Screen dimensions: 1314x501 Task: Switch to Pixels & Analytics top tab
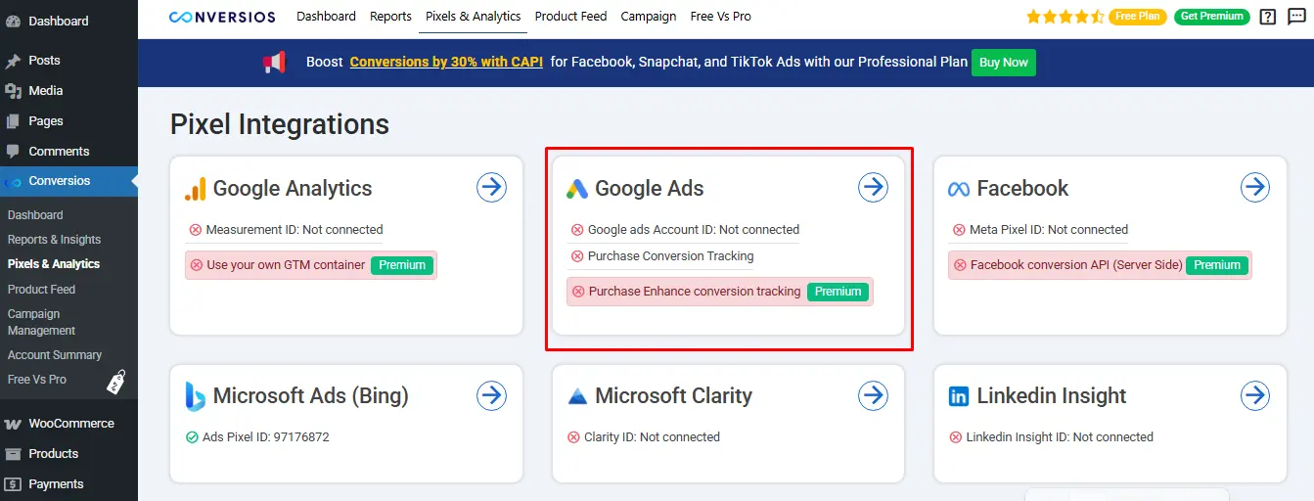(474, 17)
